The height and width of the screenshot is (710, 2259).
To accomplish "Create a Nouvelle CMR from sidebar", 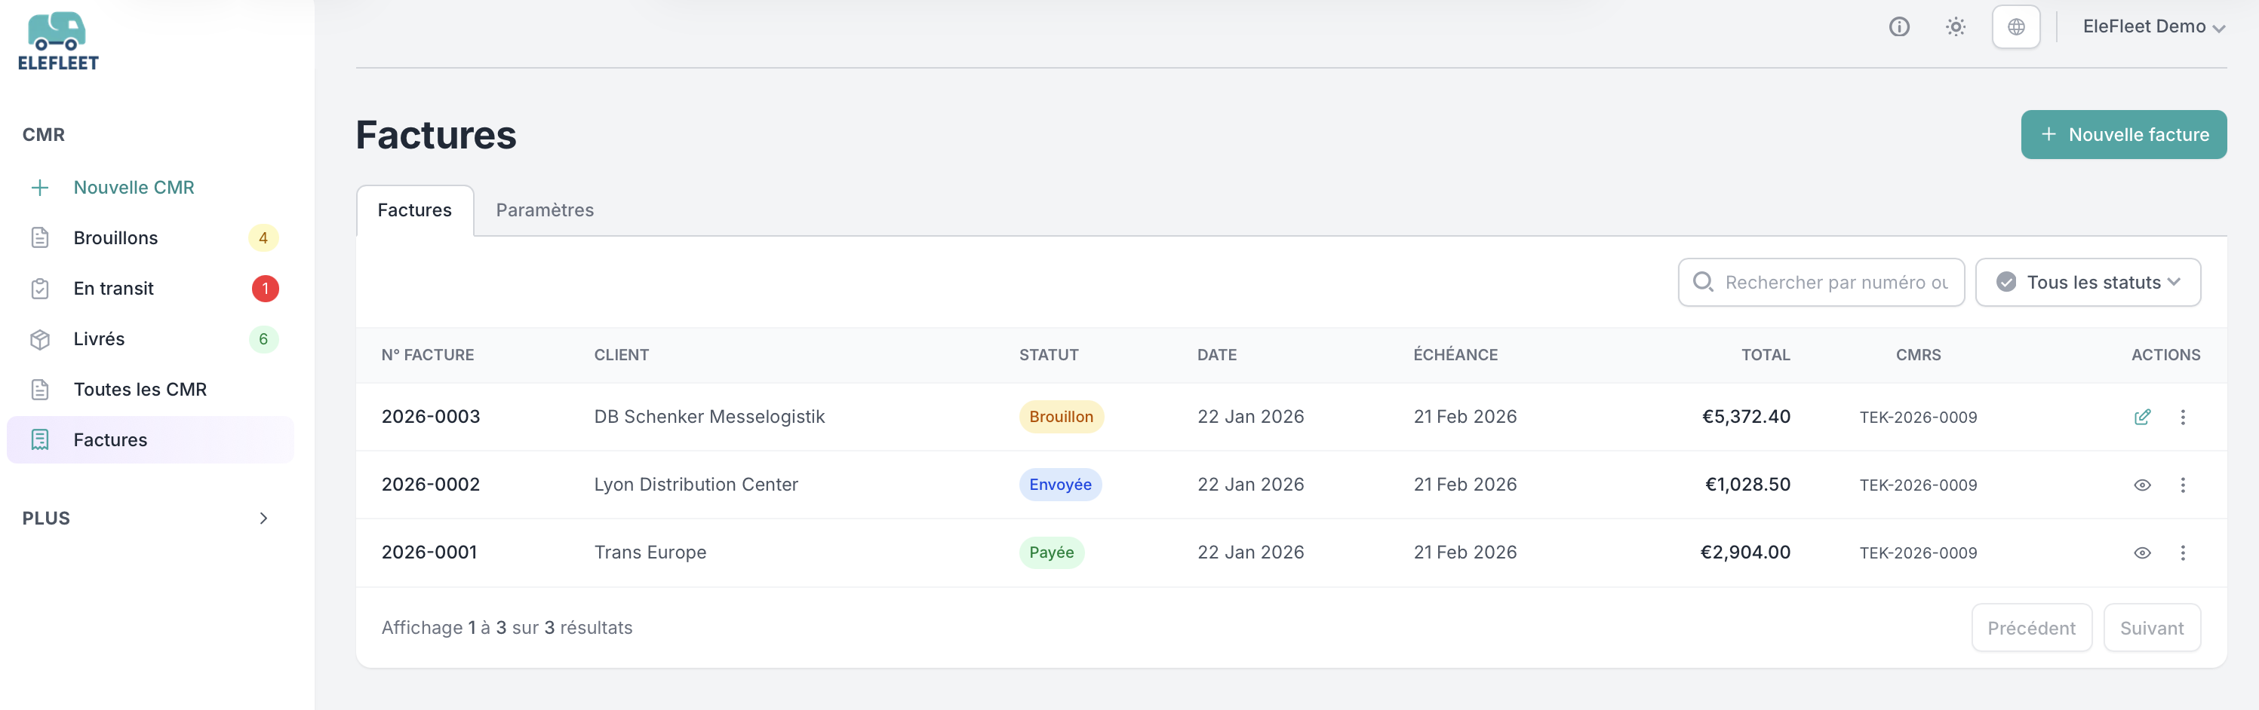I will [x=134, y=188].
